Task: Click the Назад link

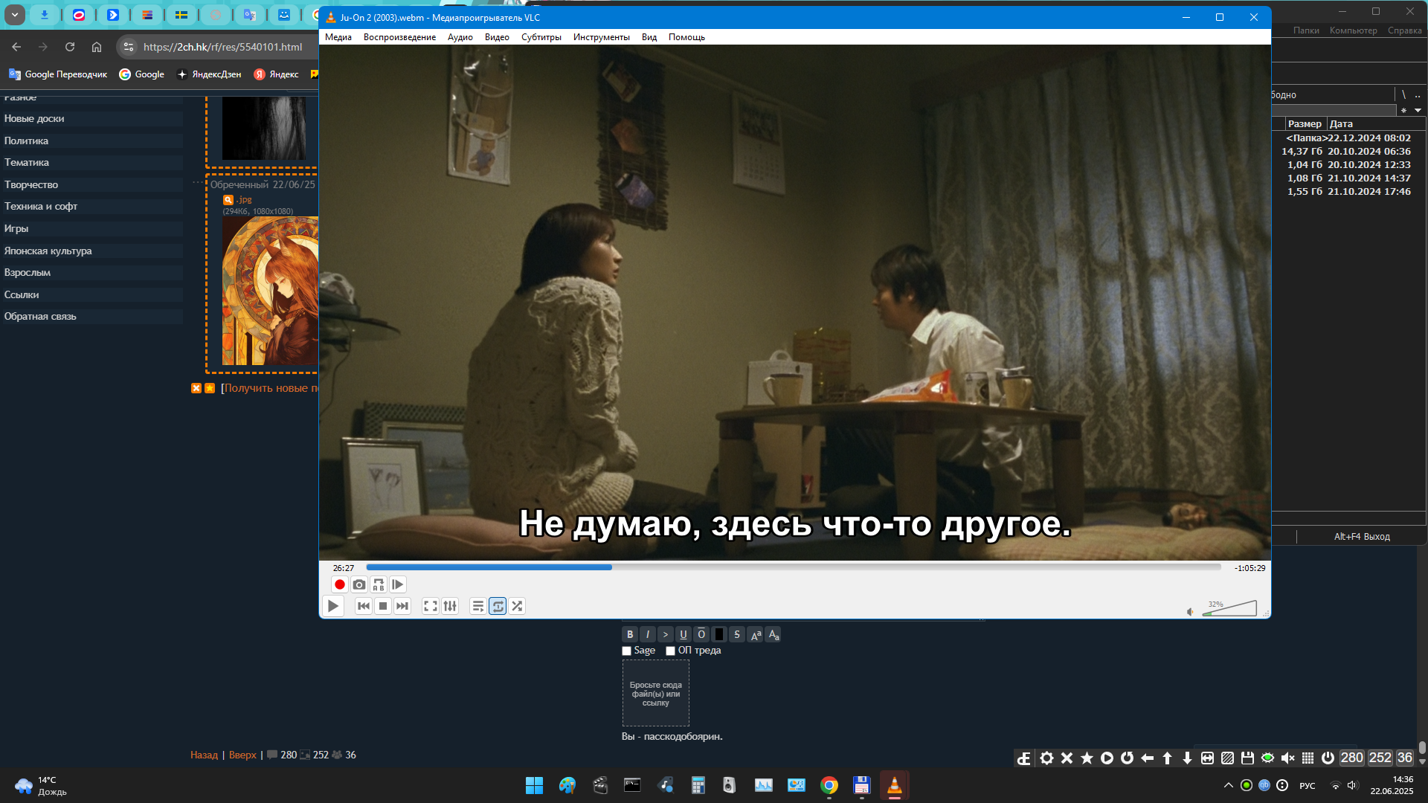Action: coord(204,755)
